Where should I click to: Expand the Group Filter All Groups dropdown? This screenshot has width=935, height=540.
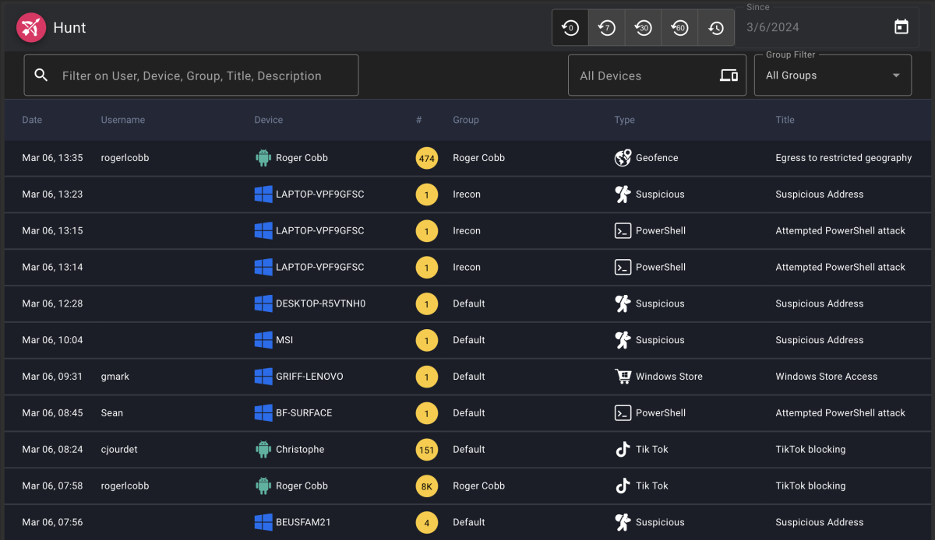[832, 75]
